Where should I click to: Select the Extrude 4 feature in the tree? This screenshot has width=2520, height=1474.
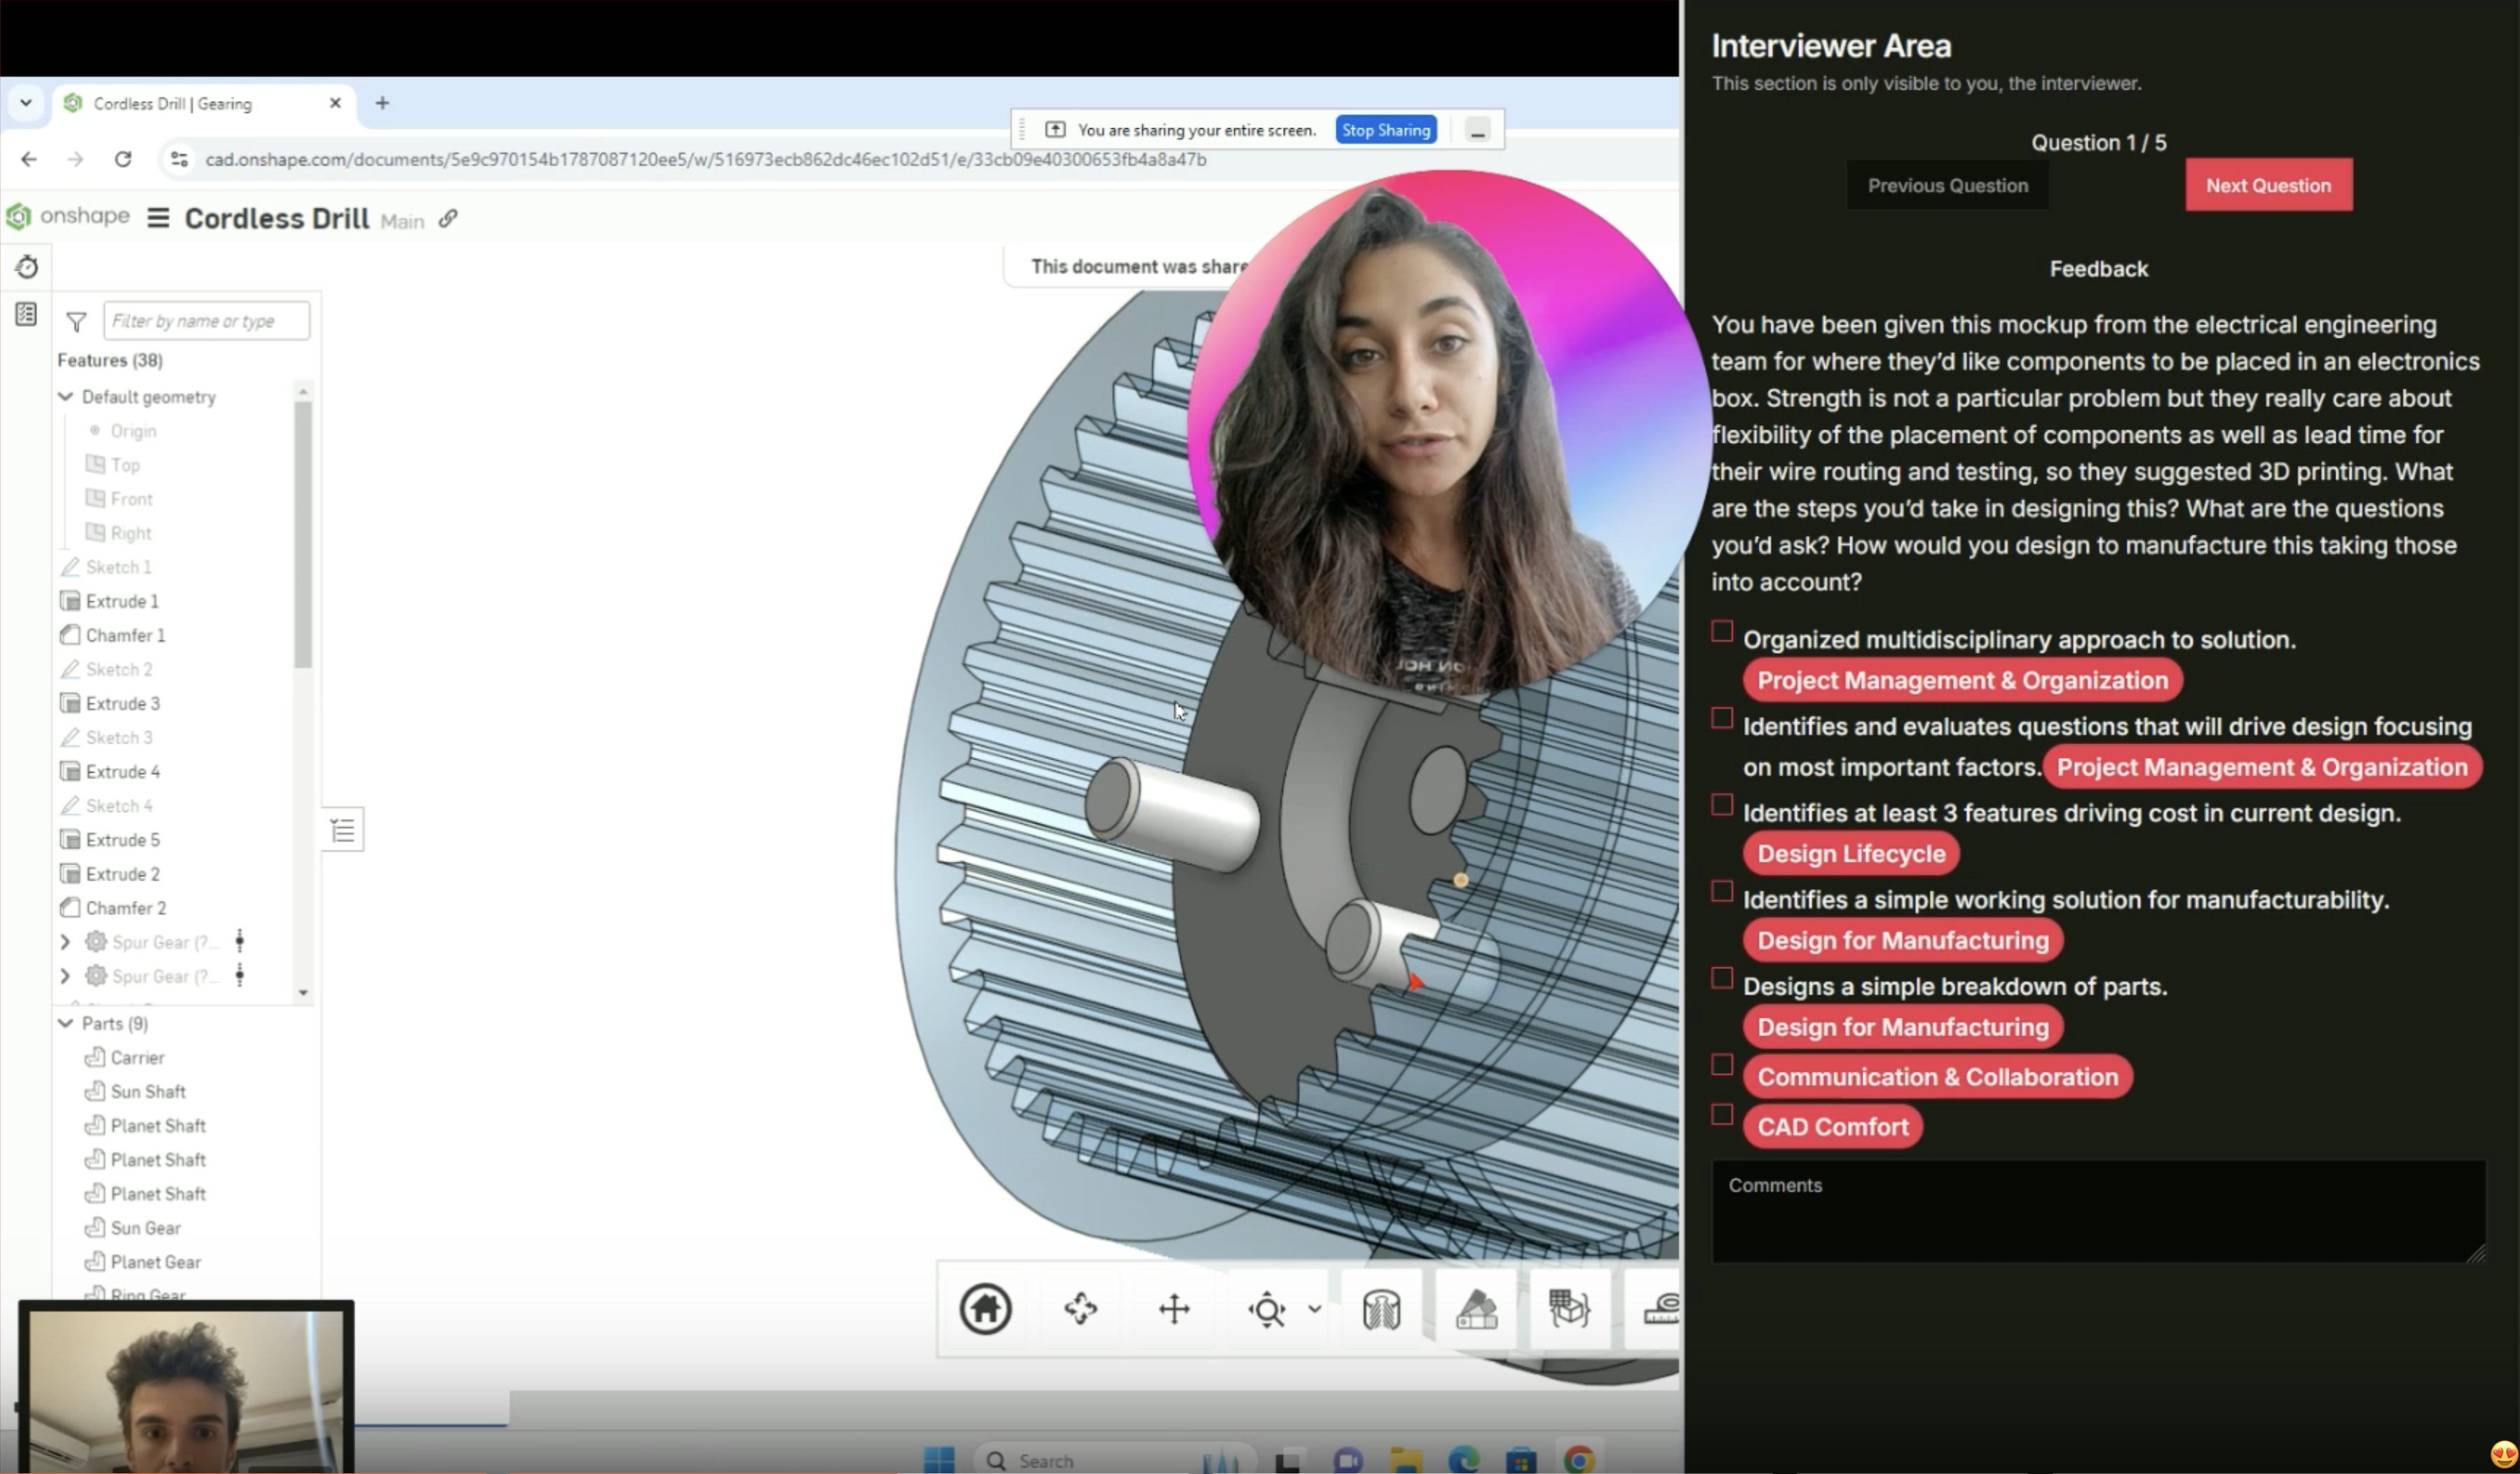(122, 771)
